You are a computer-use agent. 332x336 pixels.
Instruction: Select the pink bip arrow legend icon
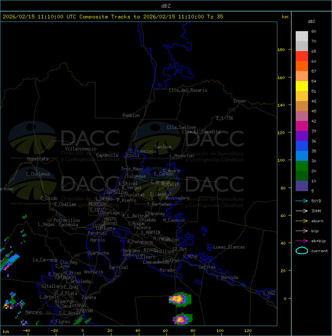pyautogui.click(x=302, y=231)
